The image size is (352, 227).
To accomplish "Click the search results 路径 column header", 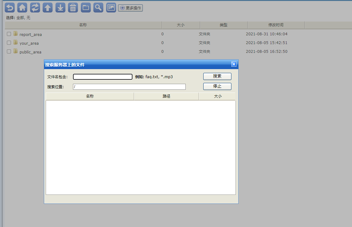I will coord(166,96).
